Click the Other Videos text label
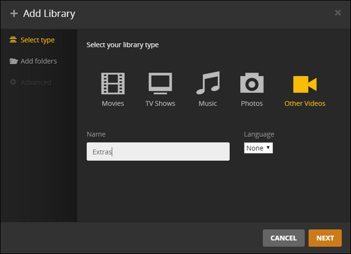The height and width of the screenshot is (254, 351). click(305, 104)
